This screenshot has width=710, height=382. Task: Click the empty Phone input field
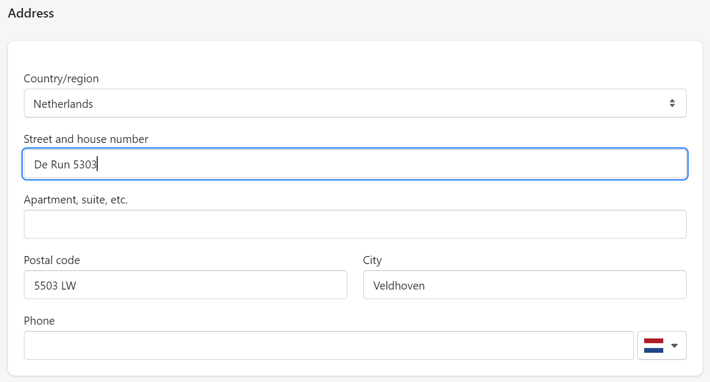coord(328,345)
